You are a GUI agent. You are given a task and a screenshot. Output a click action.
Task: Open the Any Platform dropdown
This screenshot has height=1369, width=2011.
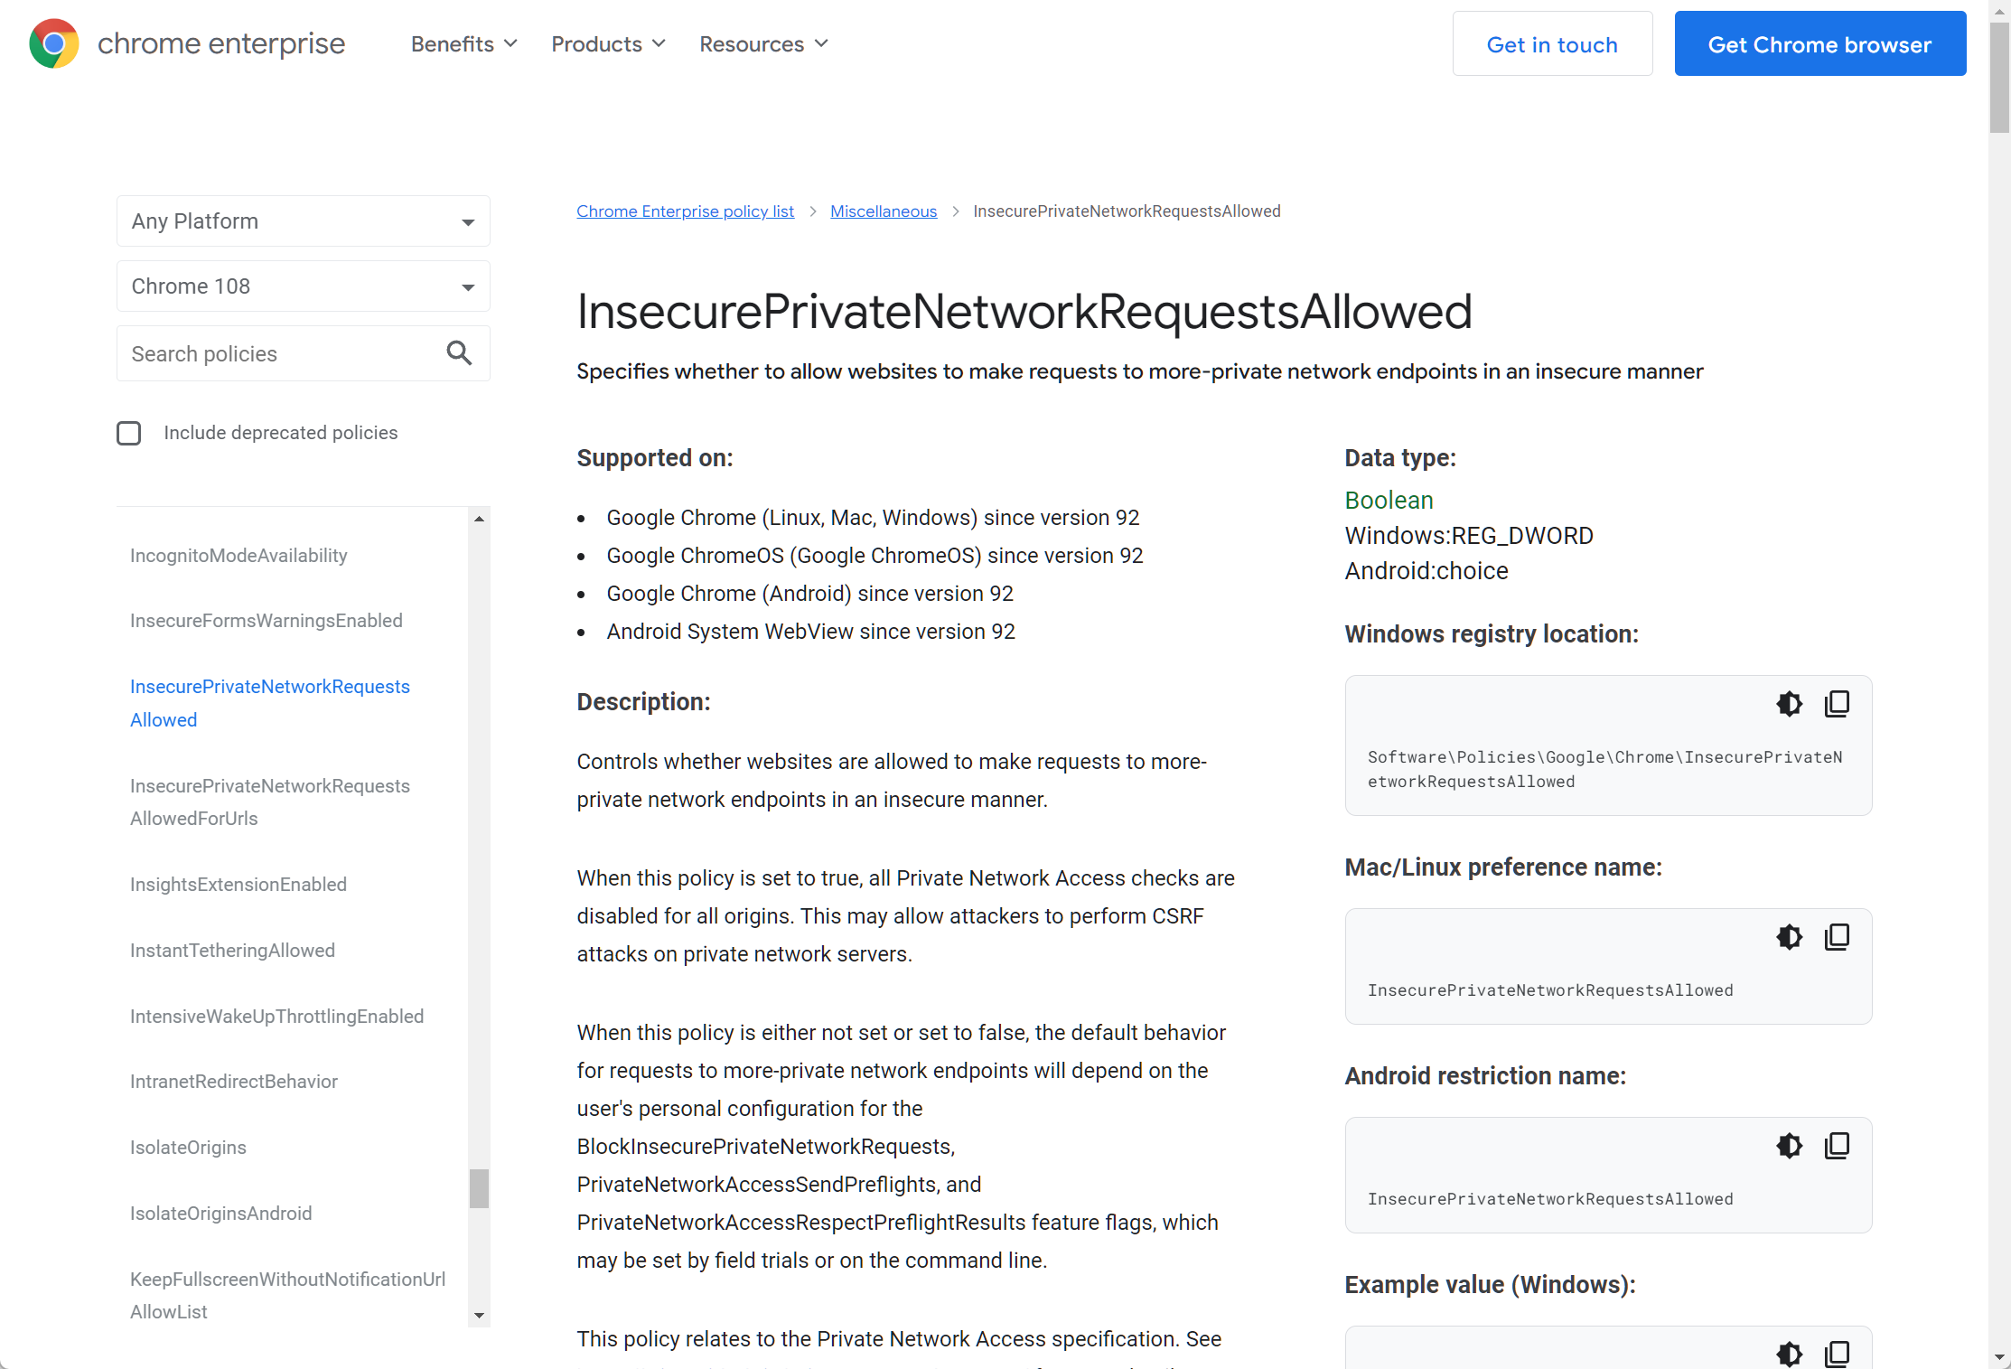pyautogui.click(x=303, y=221)
